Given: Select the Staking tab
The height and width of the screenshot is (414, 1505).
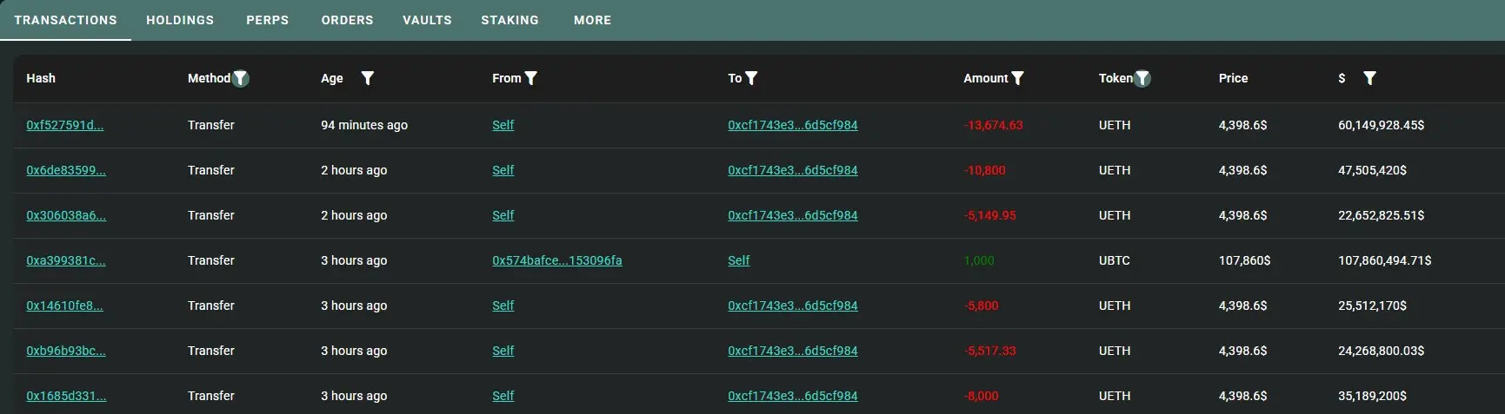Looking at the screenshot, I should point(510,20).
